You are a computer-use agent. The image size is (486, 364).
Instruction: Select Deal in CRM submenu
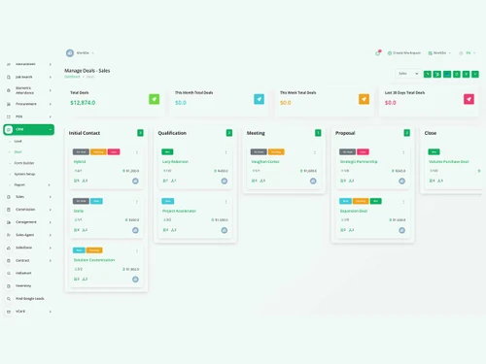[x=17, y=151]
